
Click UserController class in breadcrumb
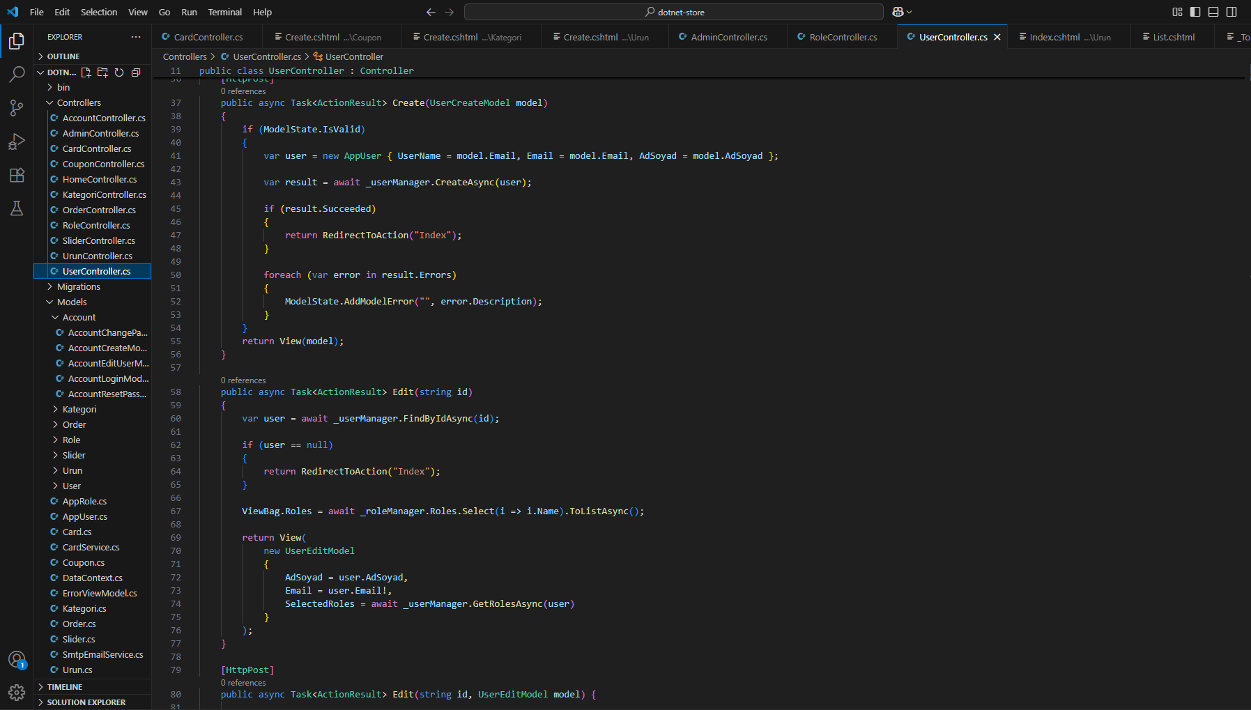353,56
